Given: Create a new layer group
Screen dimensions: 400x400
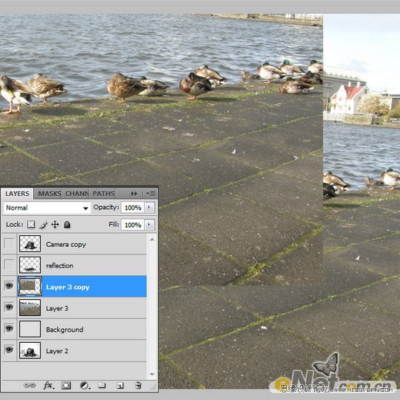Looking at the screenshot, I should coord(102,385).
